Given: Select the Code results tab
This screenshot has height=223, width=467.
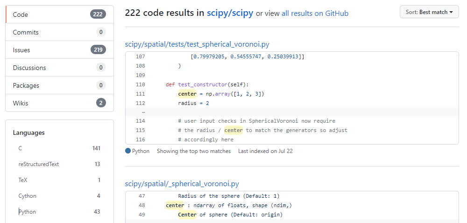Looking at the screenshot, I should coord(60,14).
